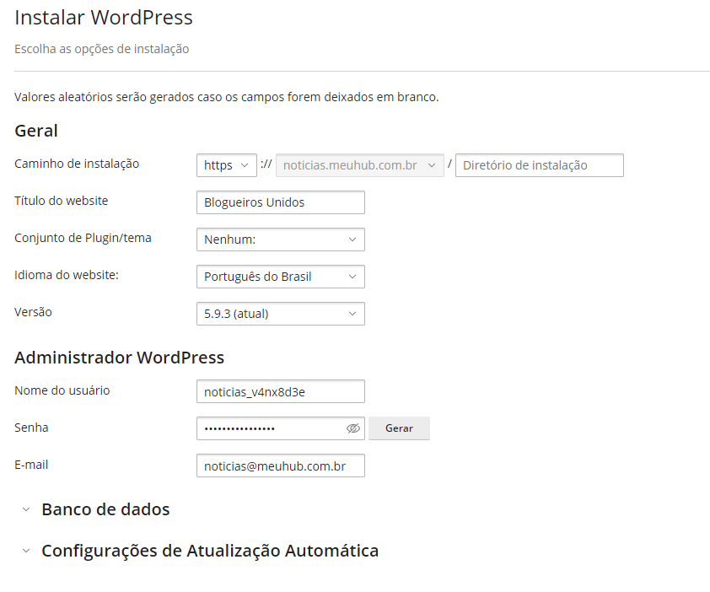Click the Gerar password button
The image size is (710, 592).
tap(399, 428)
